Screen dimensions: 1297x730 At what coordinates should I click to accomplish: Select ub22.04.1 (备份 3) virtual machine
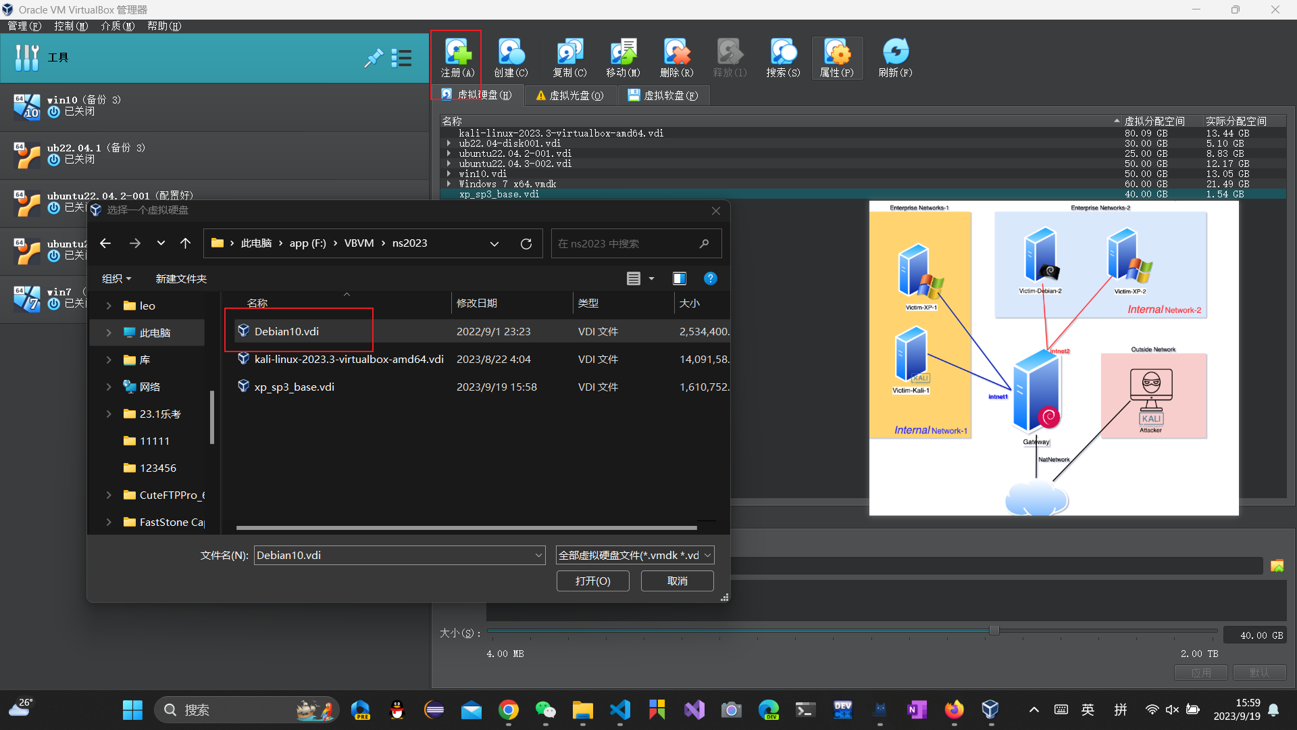click(x=214, y=155)
